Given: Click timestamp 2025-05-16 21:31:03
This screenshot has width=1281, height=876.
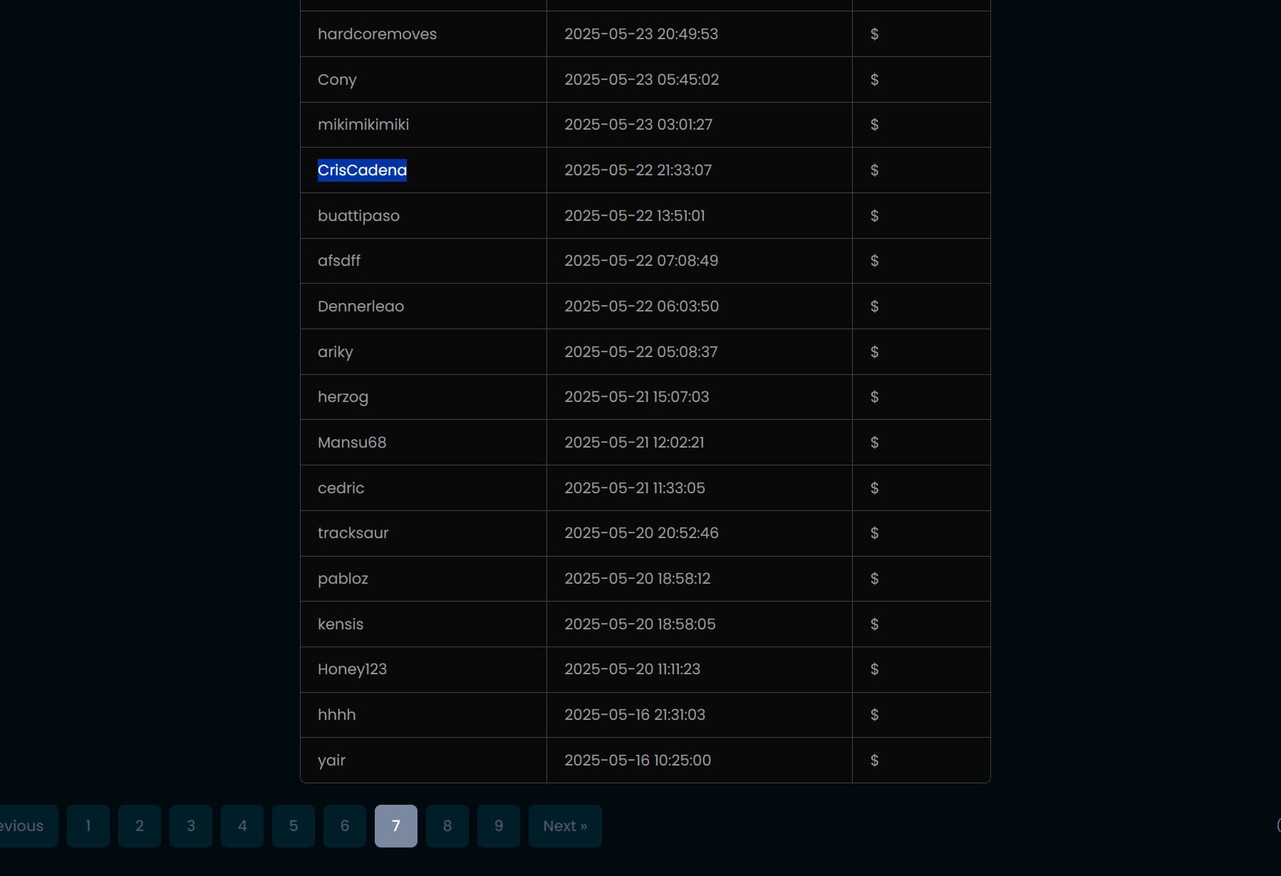Looking at the screenshot, I should click(x=635, y=715).
